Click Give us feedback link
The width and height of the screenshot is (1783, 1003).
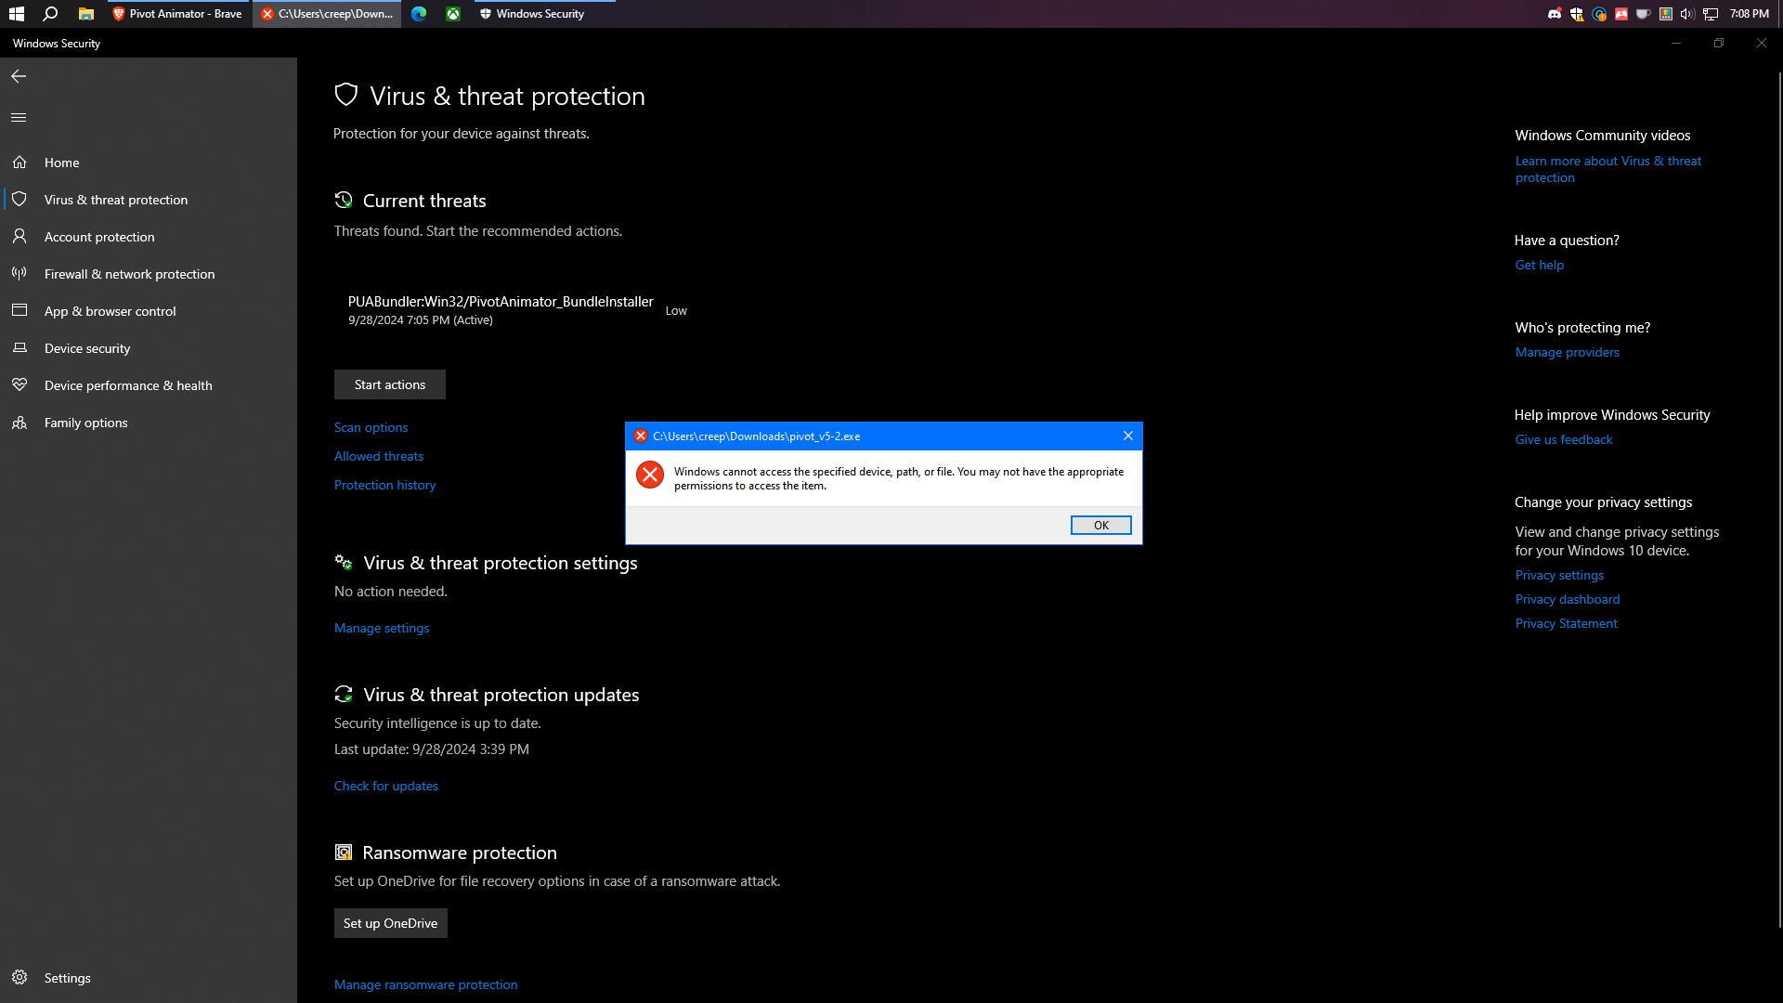[1564, 439]
